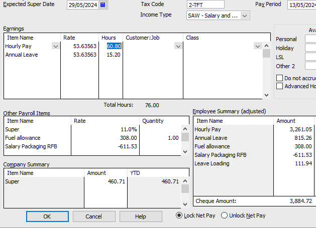Select Super in Other Payroll Items
Screen dimensions: 316x228
[12, 129]
